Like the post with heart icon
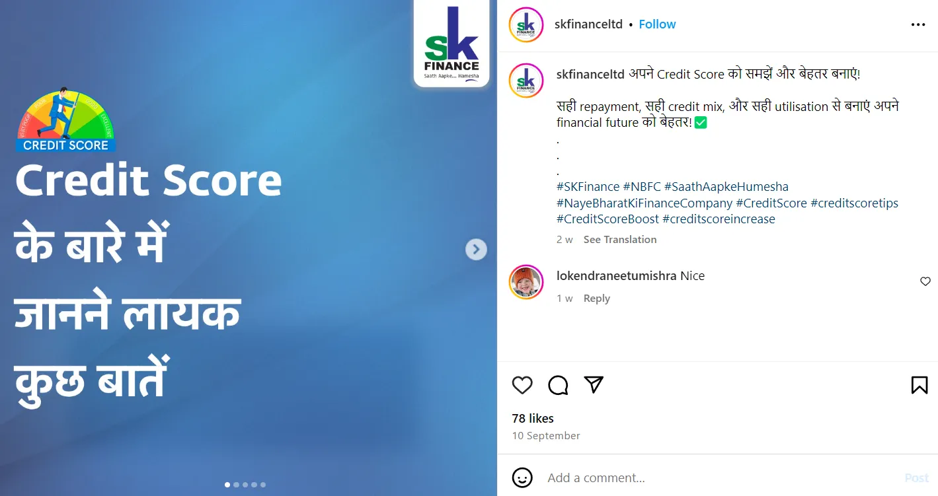This screenshot has height=496, width=938. point(522,385)
